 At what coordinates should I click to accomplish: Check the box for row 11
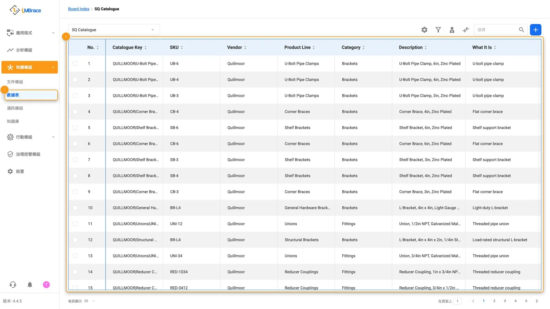pyautogui.click(x=75, y=224)
